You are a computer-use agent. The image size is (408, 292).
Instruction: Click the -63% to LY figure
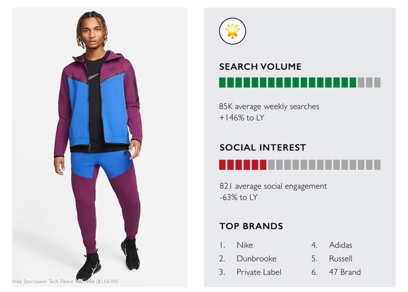pyautogui.click(x=239, y=197)
